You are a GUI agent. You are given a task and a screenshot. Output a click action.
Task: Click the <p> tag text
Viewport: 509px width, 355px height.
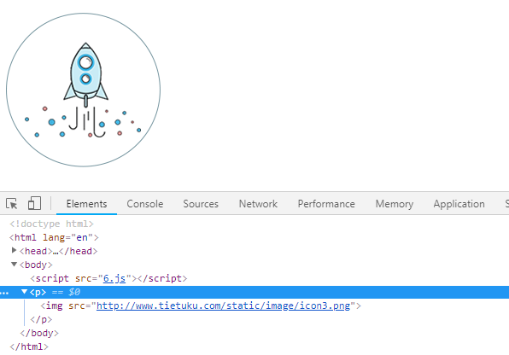[38, 292]
